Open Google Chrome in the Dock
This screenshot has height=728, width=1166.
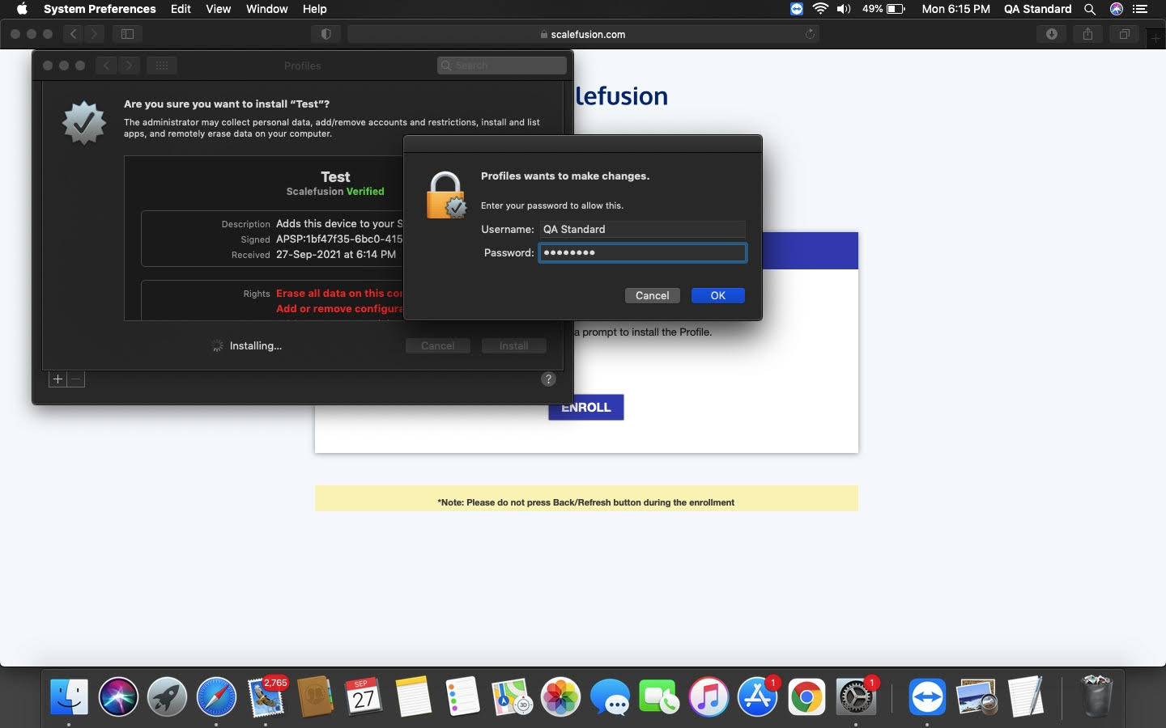pos(806,696)
